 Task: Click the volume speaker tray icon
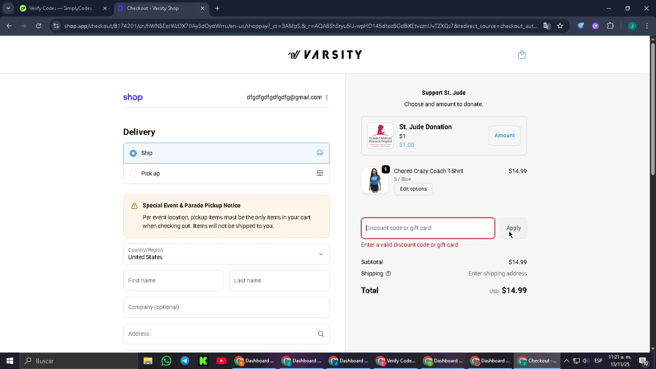[586, 361]
